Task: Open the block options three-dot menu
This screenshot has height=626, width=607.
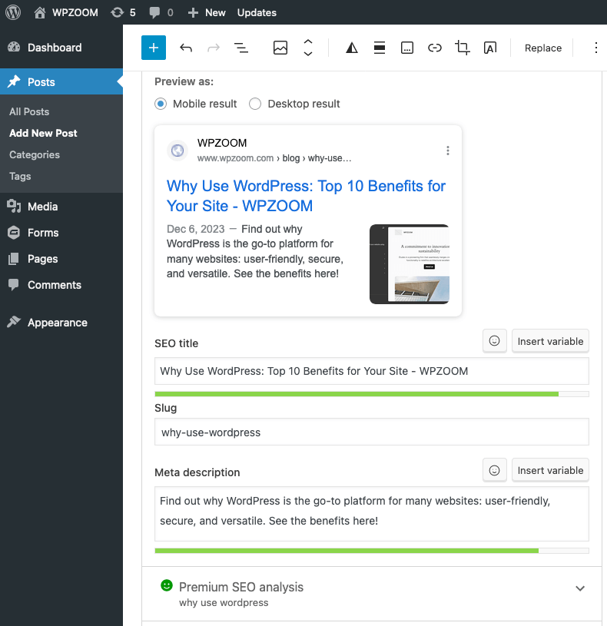Action: click(595, 48)
